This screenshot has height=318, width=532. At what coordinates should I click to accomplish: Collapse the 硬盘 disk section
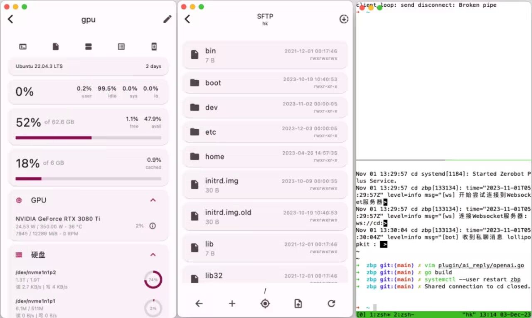point(153,255)
